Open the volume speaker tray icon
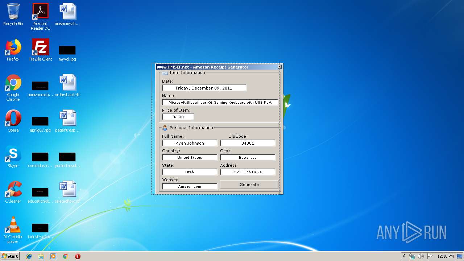 click(x=421, y=256)
